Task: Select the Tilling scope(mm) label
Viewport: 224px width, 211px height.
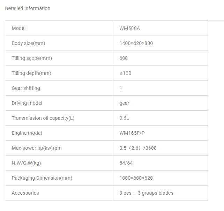Action: (x=32, y=58)
